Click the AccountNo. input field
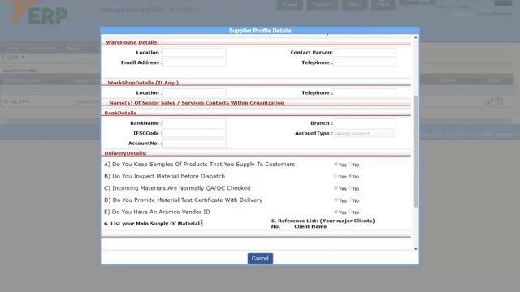Screen dimensions: 520x292 coord(194,144)
